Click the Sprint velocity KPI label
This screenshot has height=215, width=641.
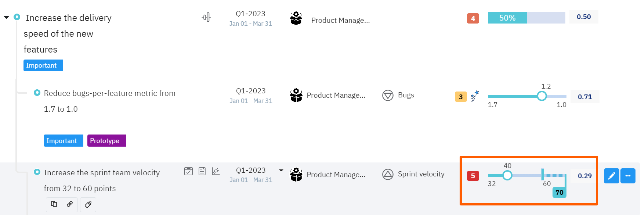pos(421,174)
